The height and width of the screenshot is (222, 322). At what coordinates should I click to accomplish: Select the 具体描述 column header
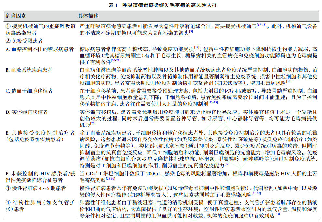88,16
